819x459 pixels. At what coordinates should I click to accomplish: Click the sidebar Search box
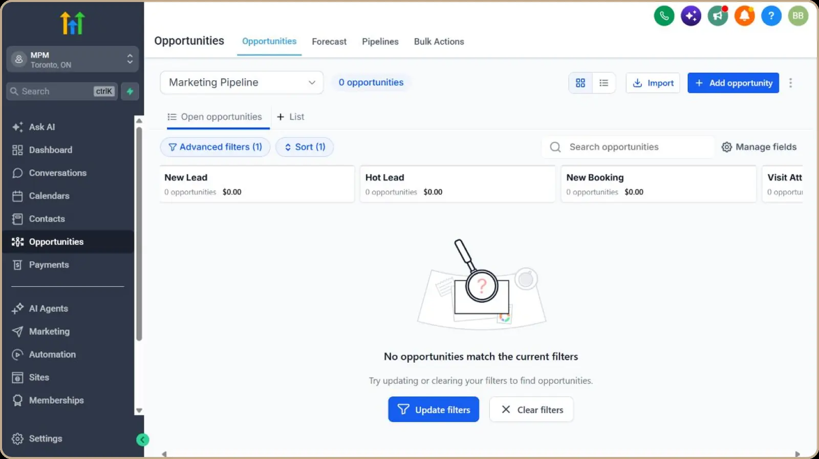coord(62,91)
